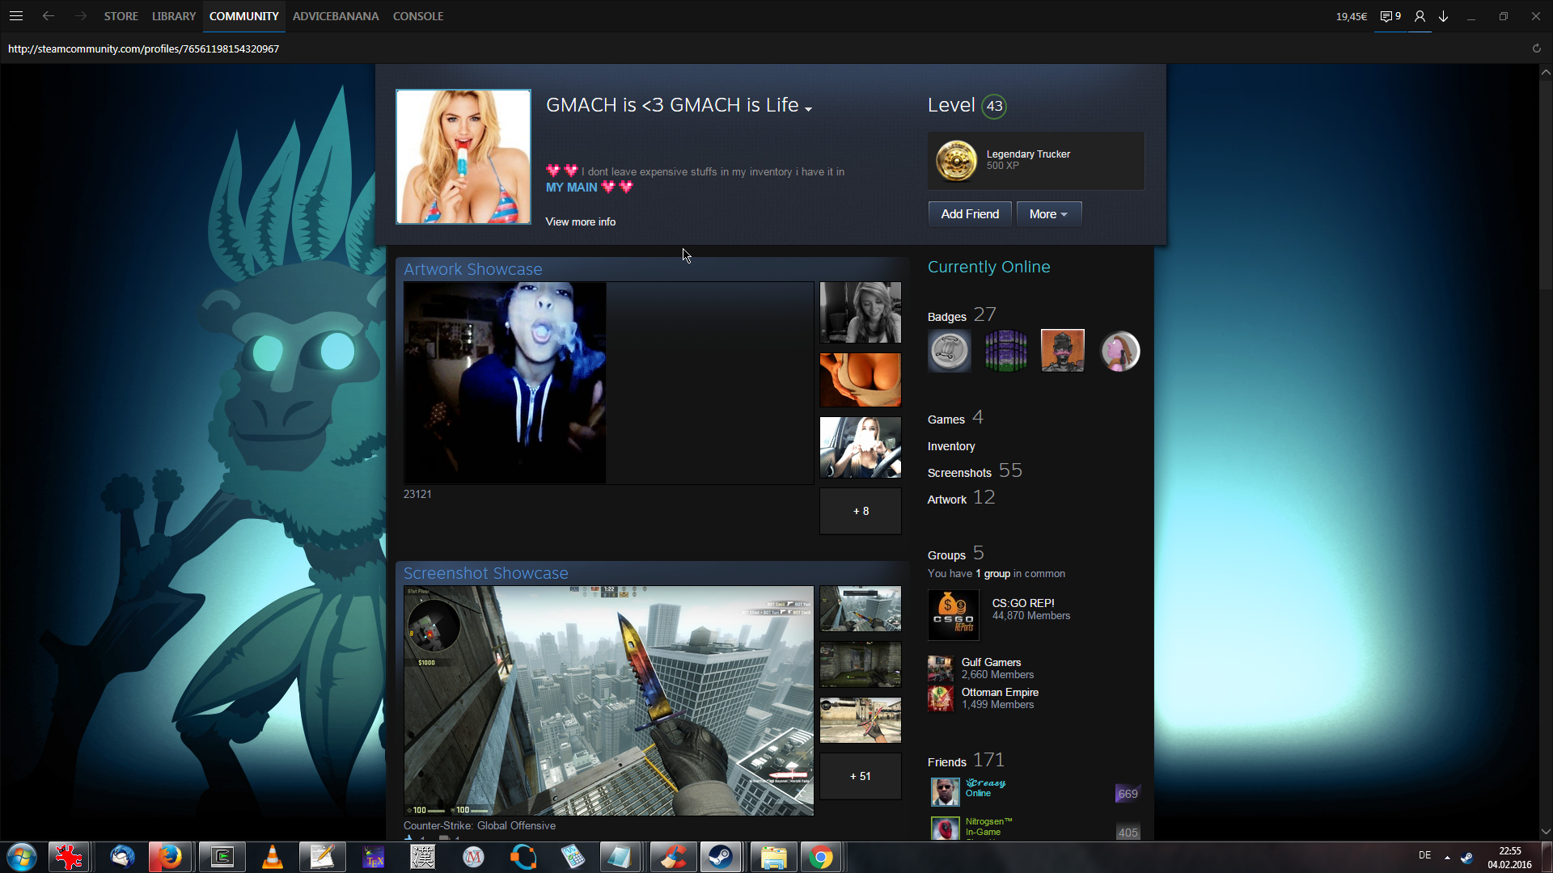The width and height of the screenshot is (1553, 873).
Task: Click Steam tray icon in system tray
Action: (x=1466, y=857)
